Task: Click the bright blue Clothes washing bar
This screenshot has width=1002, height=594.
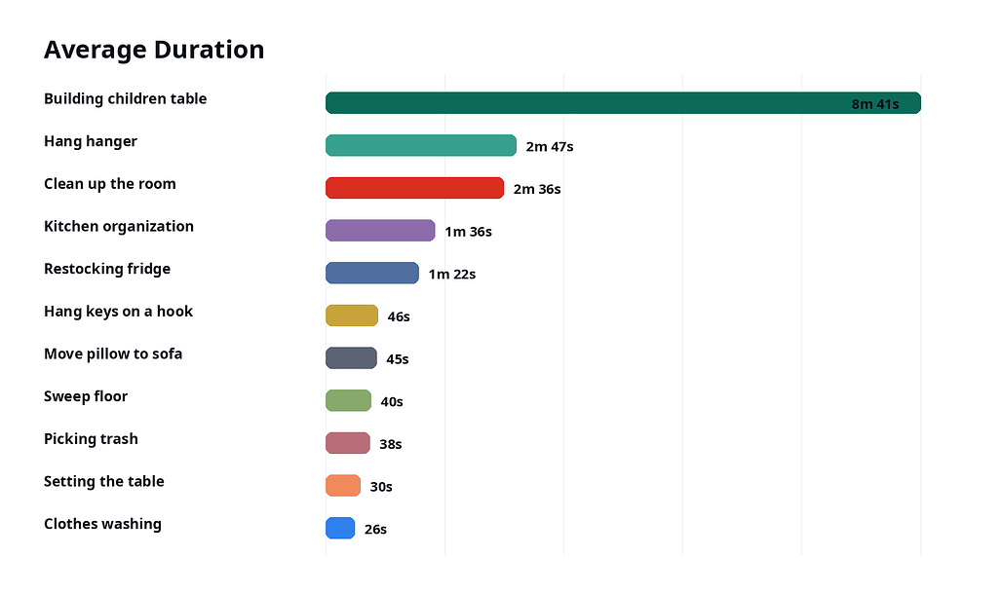Action: pos(340,528)
